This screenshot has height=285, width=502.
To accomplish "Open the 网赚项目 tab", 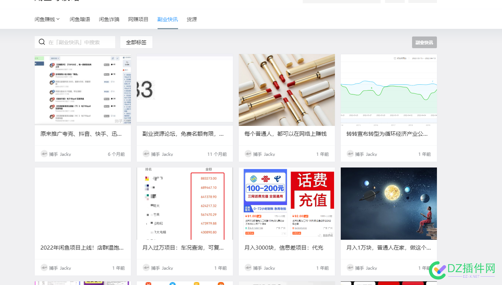I will (138, 19).
